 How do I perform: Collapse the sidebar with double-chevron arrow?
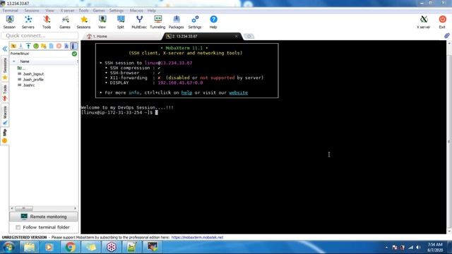5,49
